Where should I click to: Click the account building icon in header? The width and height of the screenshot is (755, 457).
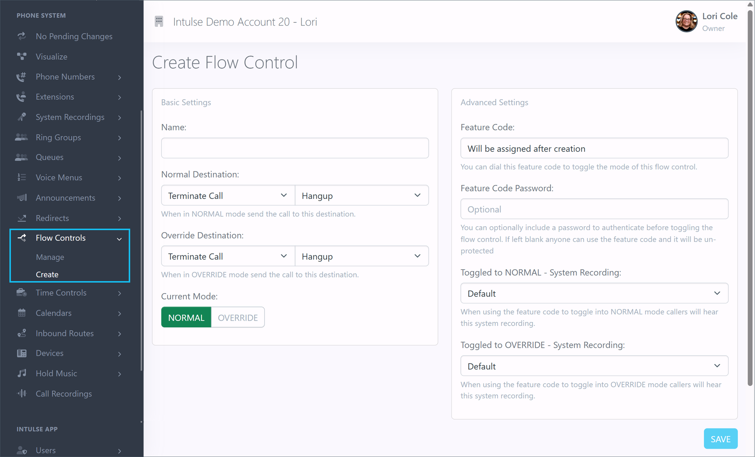(159, 21)
